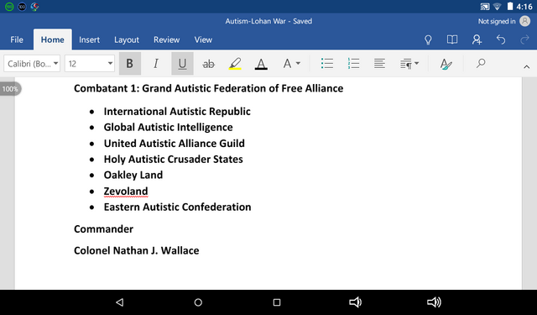The height and width of the screenshot is (315, 537).
Task: Tap the green notification icon in status bar
Action: click(x=9, y=7)
